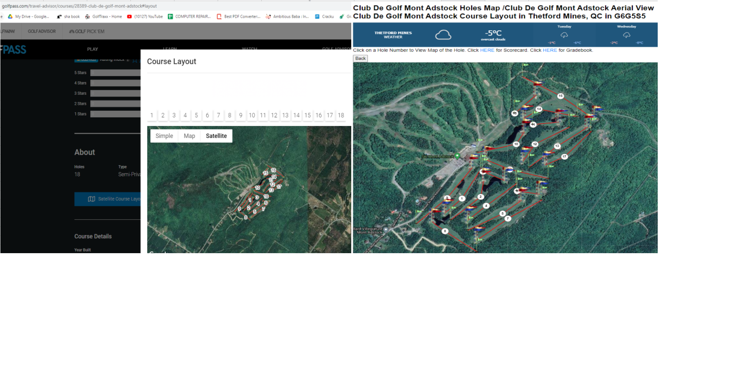Open the HERE link for Scorecard
Image resolution: width=752 pixels, height=367 pixels.
coord(487,50)
